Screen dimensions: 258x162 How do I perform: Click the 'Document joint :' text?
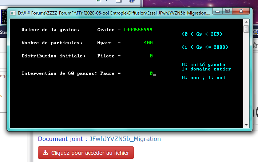63,139
